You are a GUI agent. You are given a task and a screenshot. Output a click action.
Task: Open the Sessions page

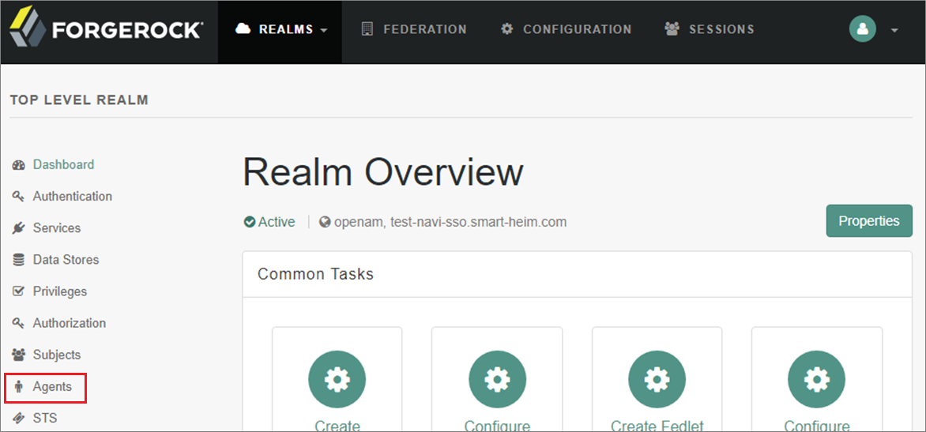pyautogui.click(x=710, y=29)
